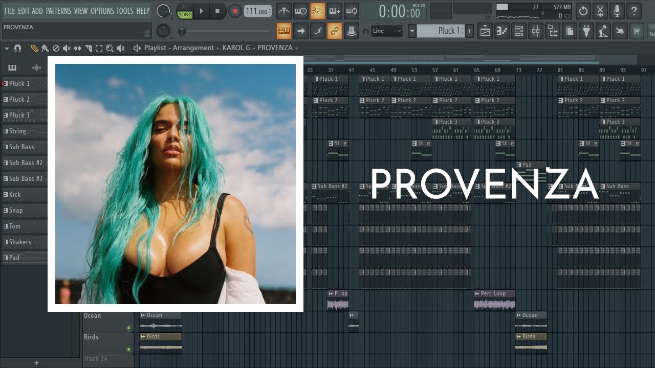Open the project picker pages icon
The image size is (655, 368).
click(570, 31)
